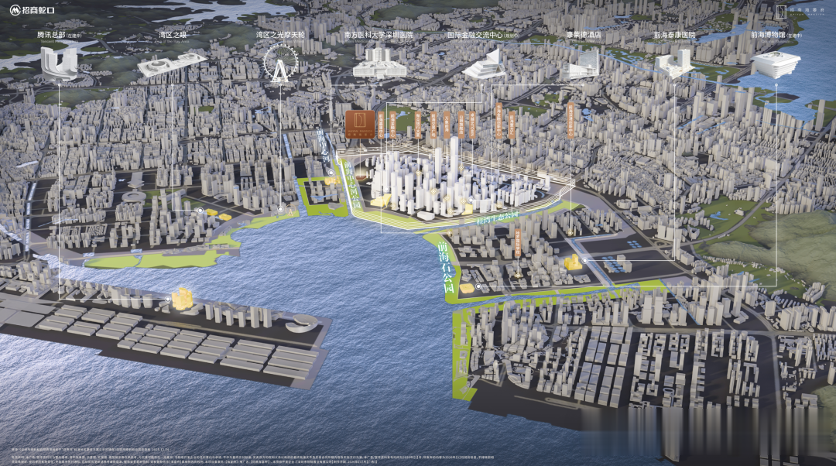Click the 湾区之光 ferris wheel model
Viewport: 836px width, 466px height.
tap(280, 64)
